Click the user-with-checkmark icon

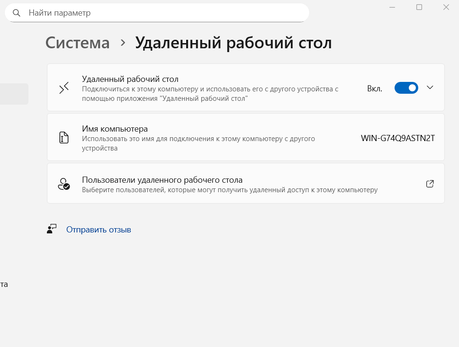coord(64,184)
